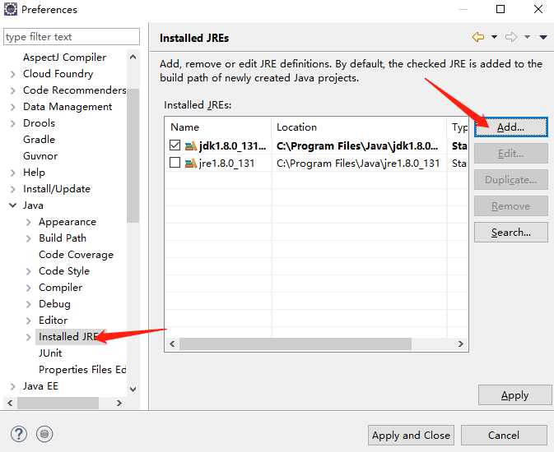Open Code Coverage preferences
Viewport: 554px width, 452px height.
click(x=76, y=255)
